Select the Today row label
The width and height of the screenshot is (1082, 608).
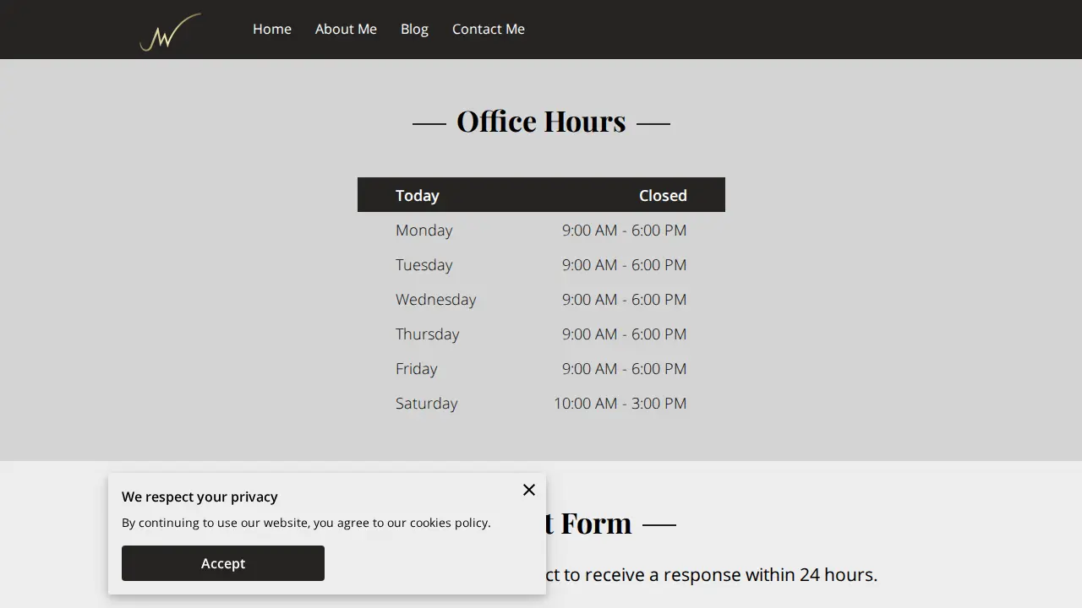point(418,195)
